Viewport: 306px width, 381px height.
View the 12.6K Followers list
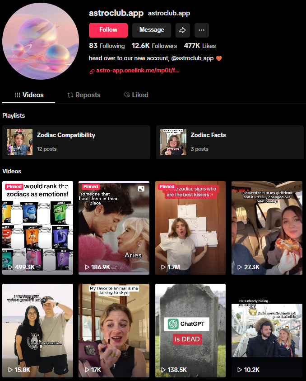pos(154,46)
